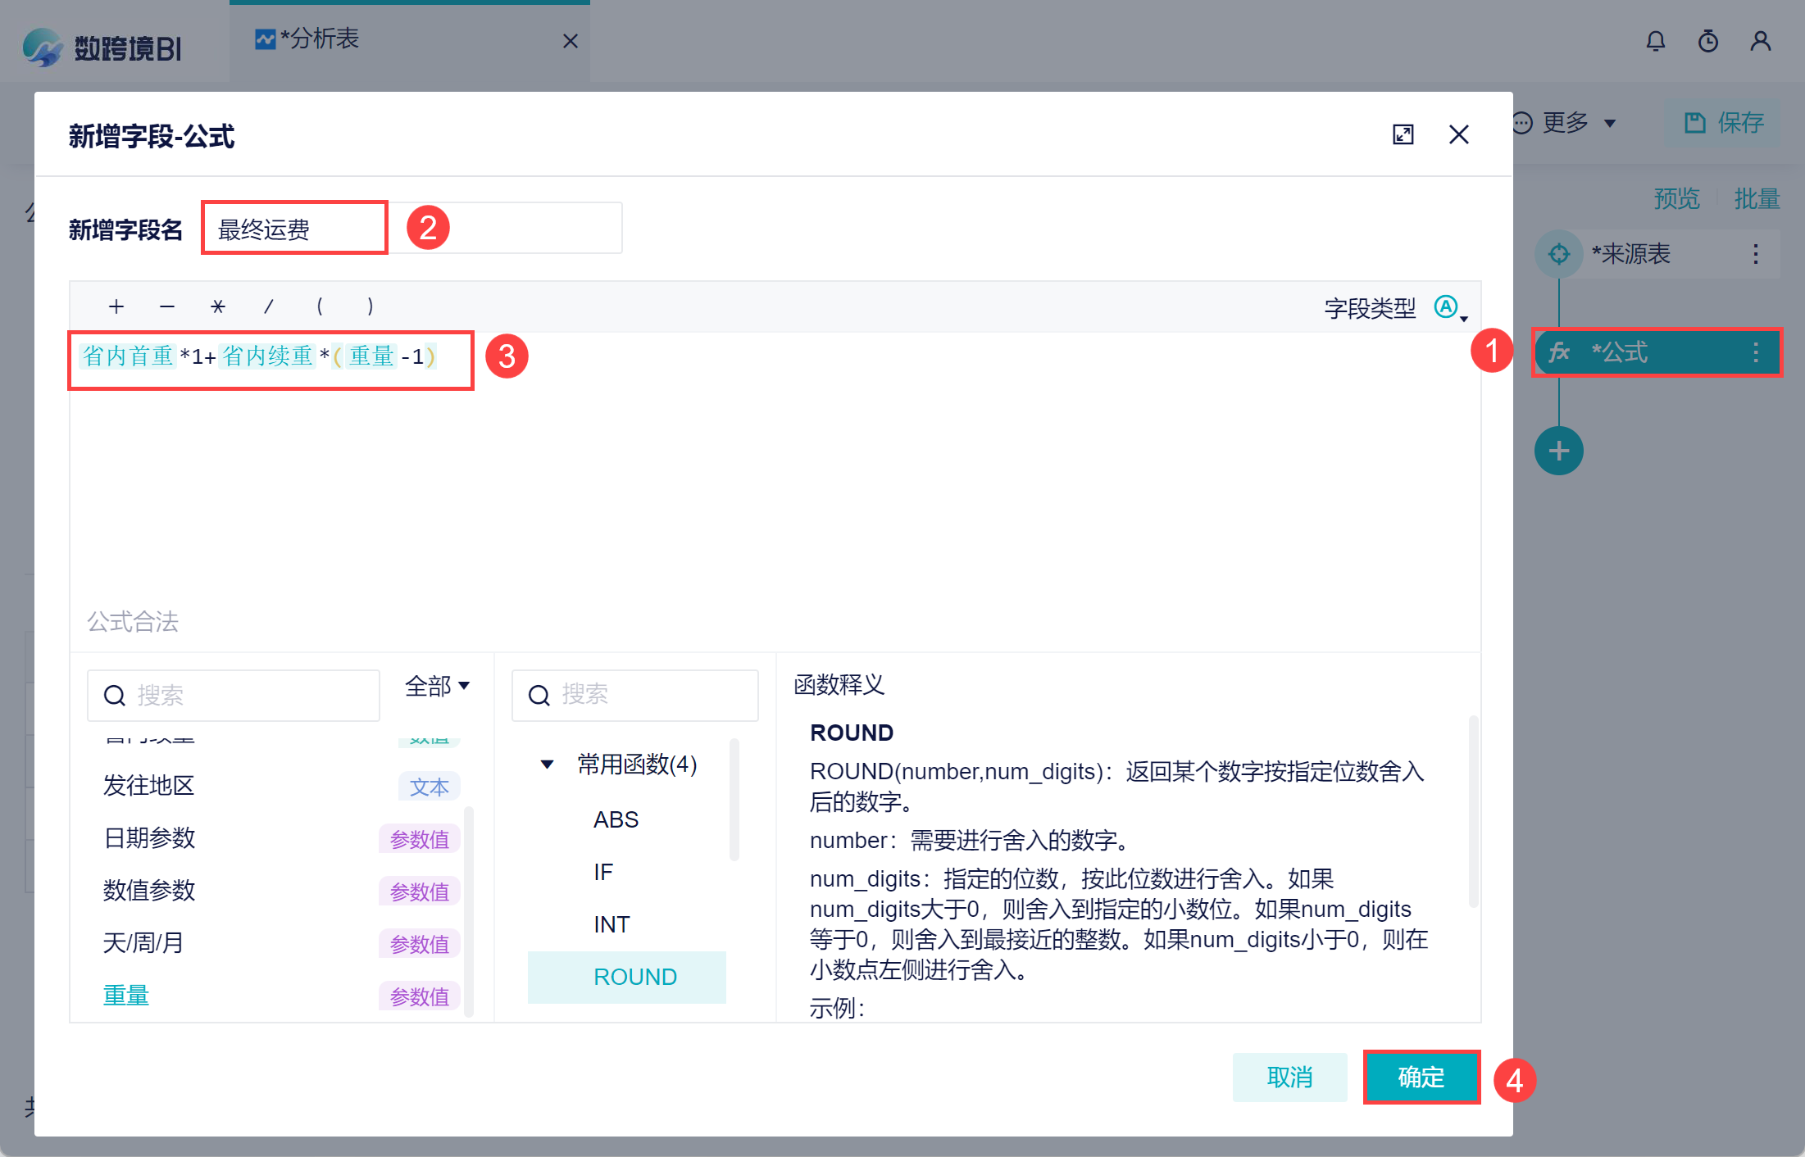Select the ABS function

tap(616, 819)
